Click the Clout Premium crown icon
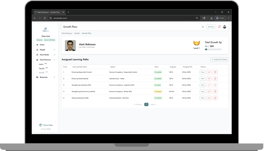Screen dimensions: 264x151 (x=37, y=60)
